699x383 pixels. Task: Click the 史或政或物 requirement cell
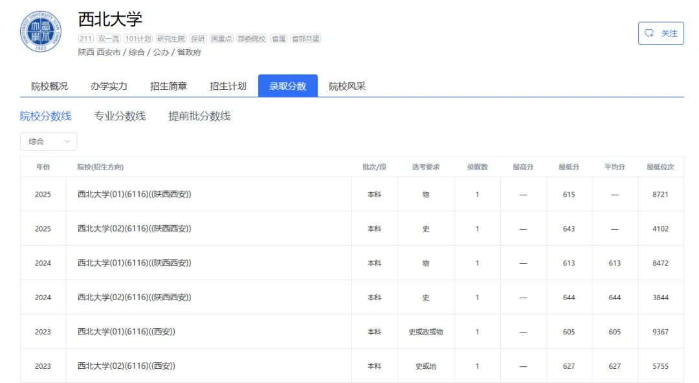coord(426,332)
